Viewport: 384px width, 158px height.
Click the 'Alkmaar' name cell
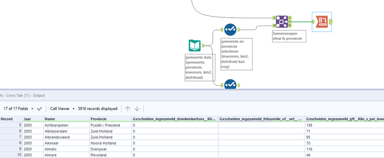point(66,143)
